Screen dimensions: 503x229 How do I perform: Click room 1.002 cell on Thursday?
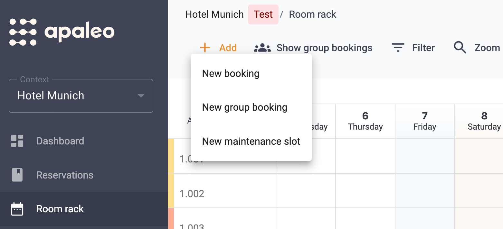[365, 191]
